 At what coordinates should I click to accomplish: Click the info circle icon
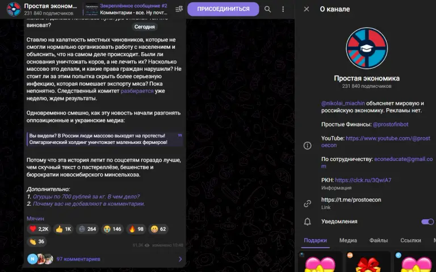[x=307, y=146]
